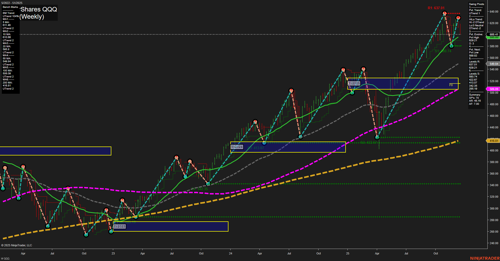Select the April 2025 swing low pivot marker

tap(377, 137)
